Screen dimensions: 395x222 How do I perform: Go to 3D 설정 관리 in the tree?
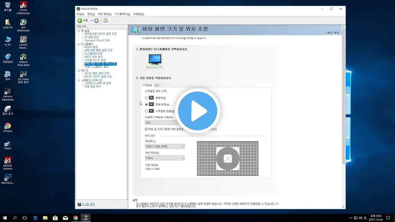92,37
